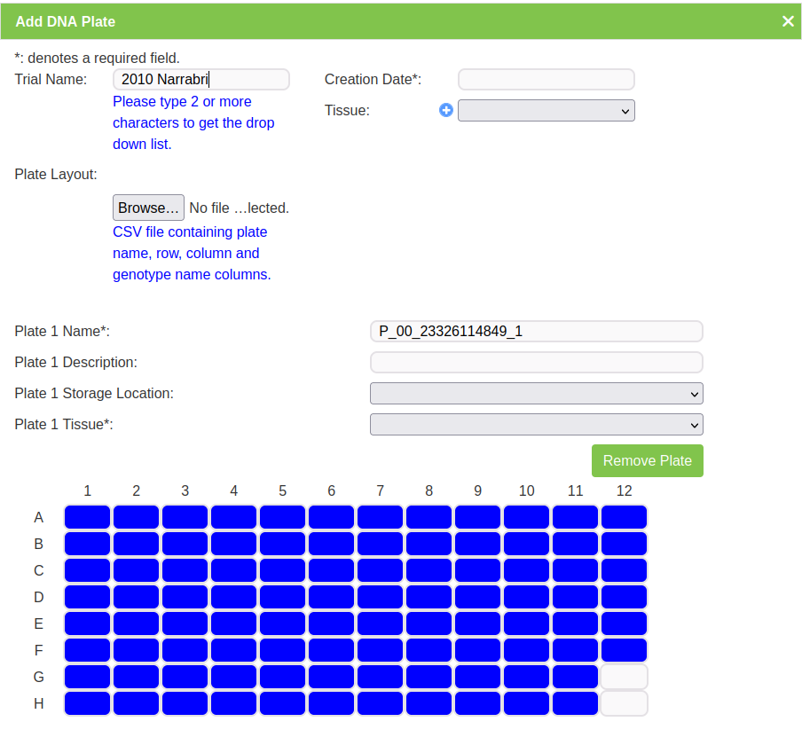Click the blue plus icon beside Tissue
Viewport: 802px width, 753px height.
[x=446, y=110]
